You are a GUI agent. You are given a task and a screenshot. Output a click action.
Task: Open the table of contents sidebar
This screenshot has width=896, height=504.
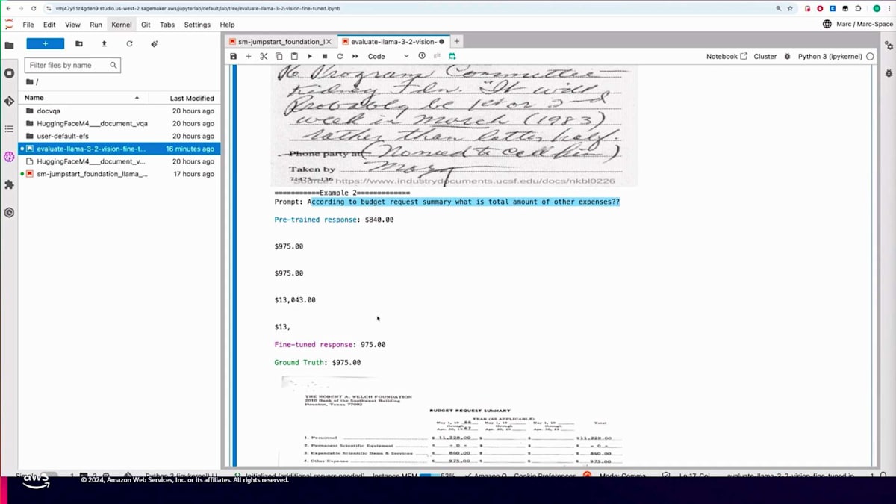pos(9,129)
